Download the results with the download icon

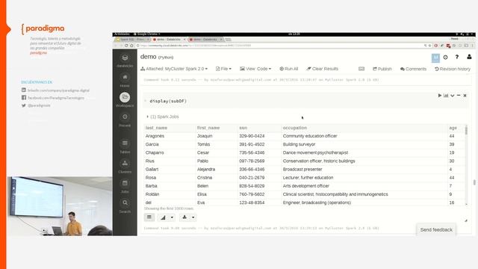click(184, 217)
